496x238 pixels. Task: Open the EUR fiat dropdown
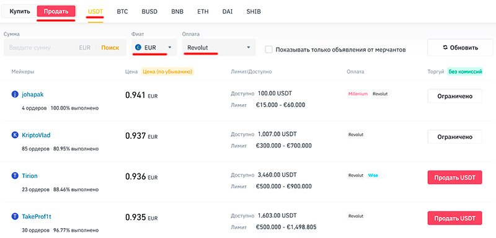click(154, 47)
